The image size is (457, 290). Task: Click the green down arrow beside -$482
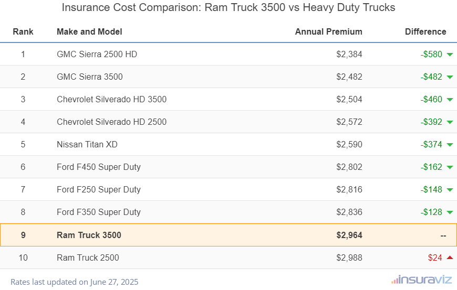(450, 77)
